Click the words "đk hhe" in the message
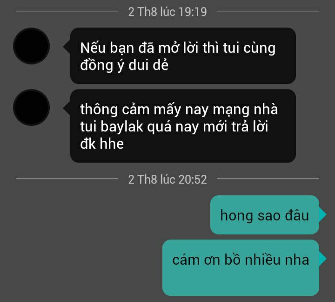Viewport: 335px width, 302px height. [x=102, y=144]
